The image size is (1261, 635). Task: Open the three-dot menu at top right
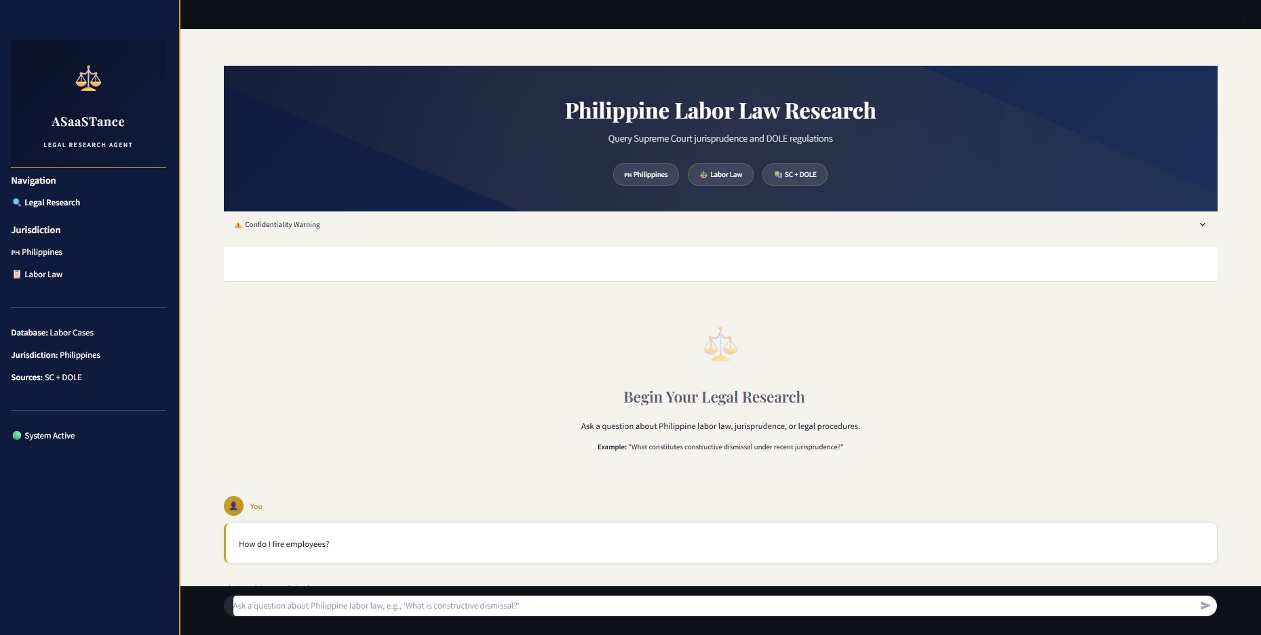click(x=1243, y=15)
